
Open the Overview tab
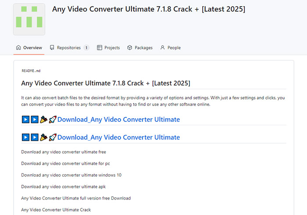[x=29, y=48]
